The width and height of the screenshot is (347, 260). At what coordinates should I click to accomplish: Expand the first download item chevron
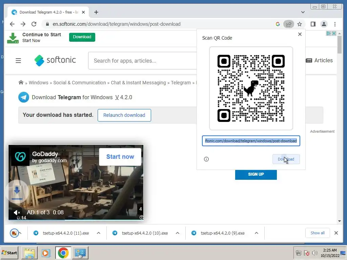coord(20,233)
